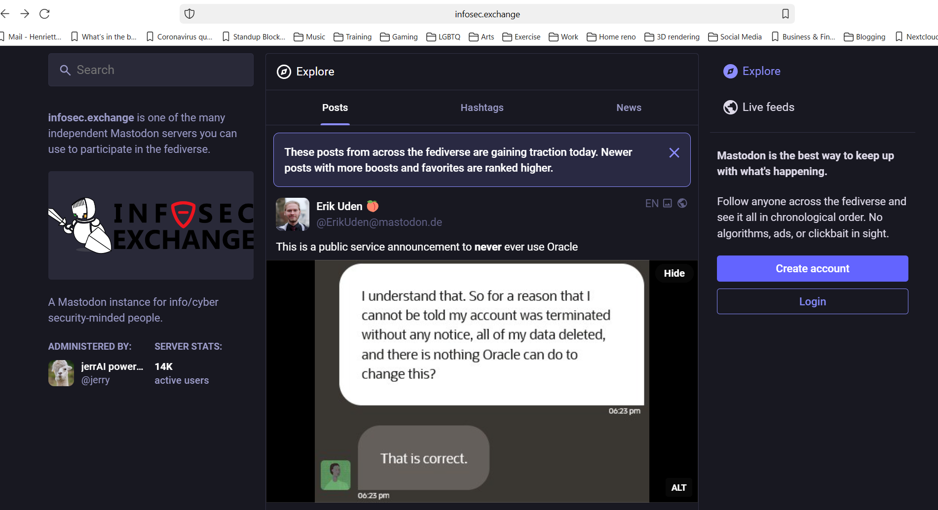Click the magnifier icon in Search box
Viewport: 938px width, 510px height.
click(x=65, y=70)
